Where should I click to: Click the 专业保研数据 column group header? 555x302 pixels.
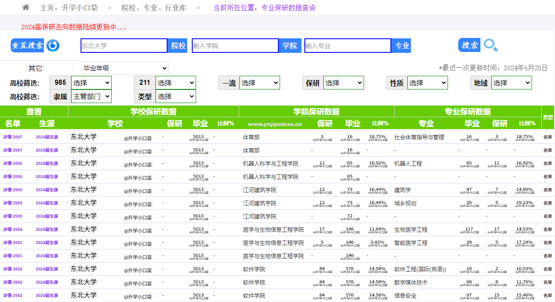pyautogui.click(x=468, y=112)
